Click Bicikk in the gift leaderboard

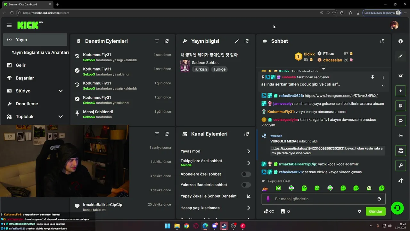(x=309, y=54)
